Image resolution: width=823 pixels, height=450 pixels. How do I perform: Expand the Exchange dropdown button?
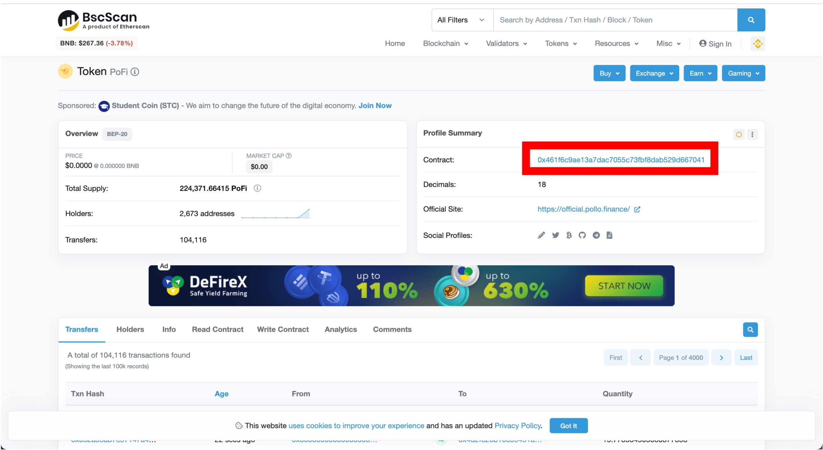[x=654, y=73]
